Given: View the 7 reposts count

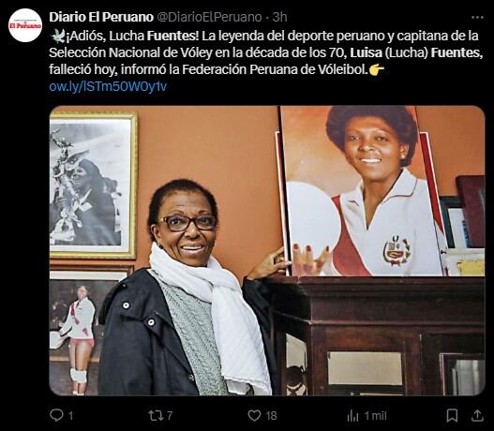Looking at the screenshot, I should coord(170,416).
